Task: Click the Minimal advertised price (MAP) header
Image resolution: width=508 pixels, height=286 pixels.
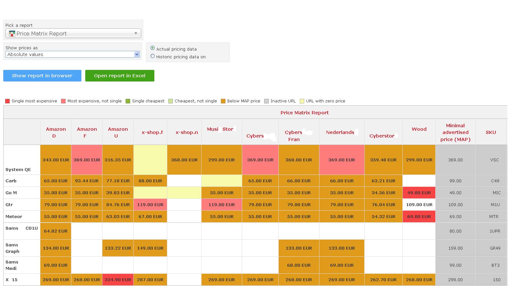Action: tap(455, 132)
